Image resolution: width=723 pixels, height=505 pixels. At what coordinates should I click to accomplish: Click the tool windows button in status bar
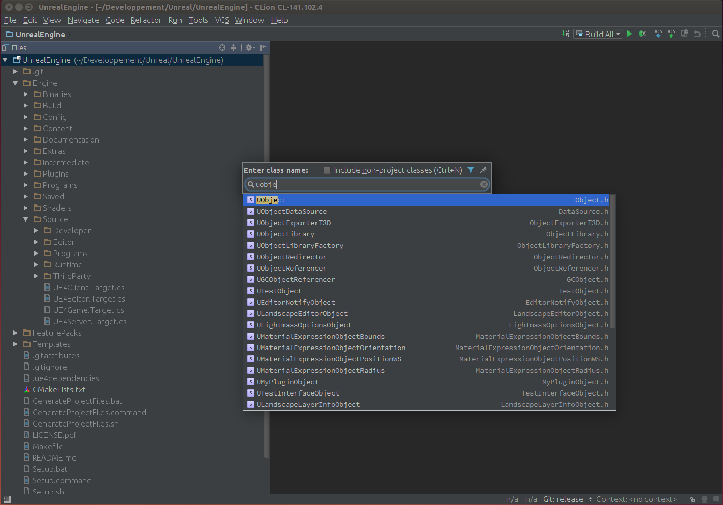tap(7, 499)
